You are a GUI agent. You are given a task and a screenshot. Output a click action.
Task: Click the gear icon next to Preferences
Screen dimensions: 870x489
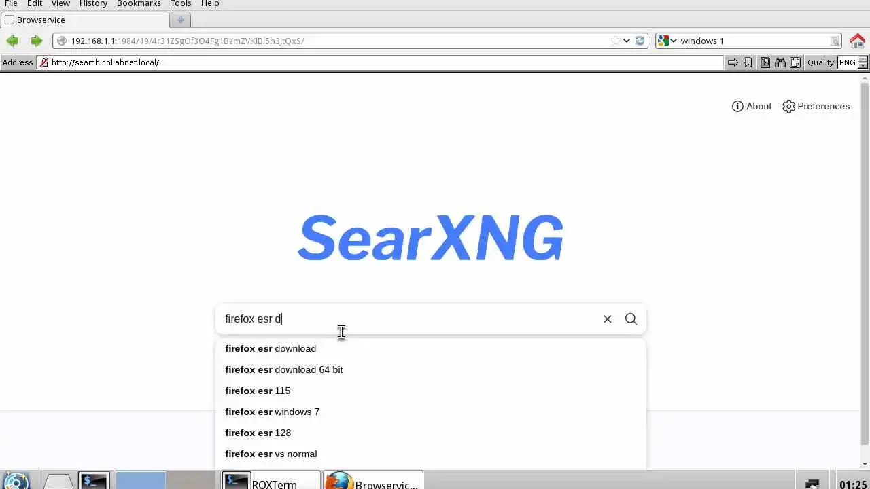[788, 107]
